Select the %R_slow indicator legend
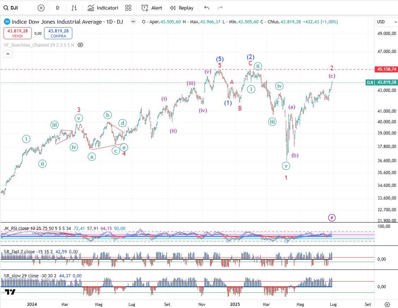The height and width of the screenshot is (308, 398). [30, 276]
